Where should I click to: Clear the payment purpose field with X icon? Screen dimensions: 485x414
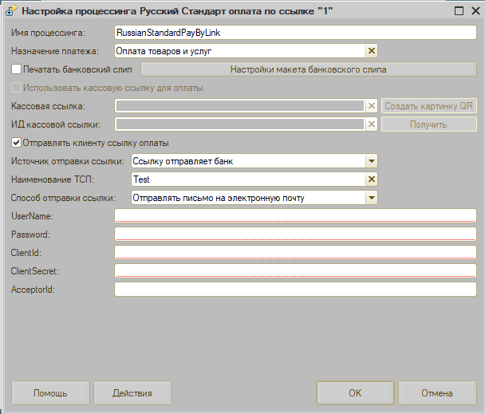pos(371,51)
